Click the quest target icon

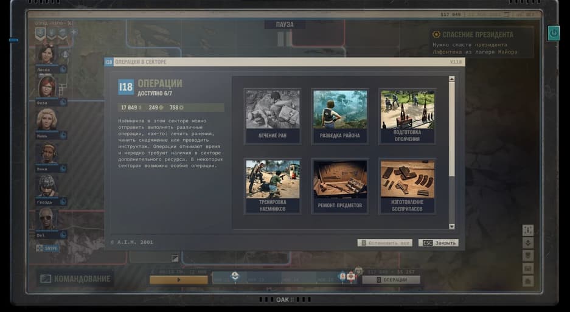click(x=436, y=35)
